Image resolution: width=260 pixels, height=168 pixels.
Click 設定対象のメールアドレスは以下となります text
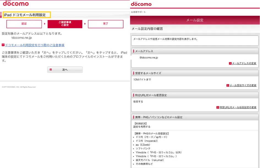click(x=32, y=34)
